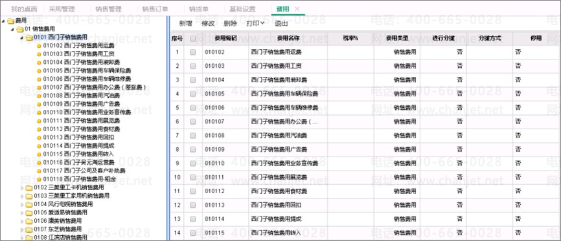Viewport: 561px width, 241px height.
Task: Click the yellow dot beside 010105 车辆保险费
Action: (x=39, y=70)
